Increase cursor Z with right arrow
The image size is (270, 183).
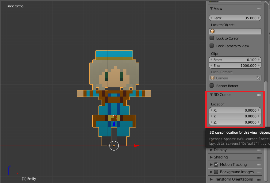pyautogui.click(x=259, y=122)
